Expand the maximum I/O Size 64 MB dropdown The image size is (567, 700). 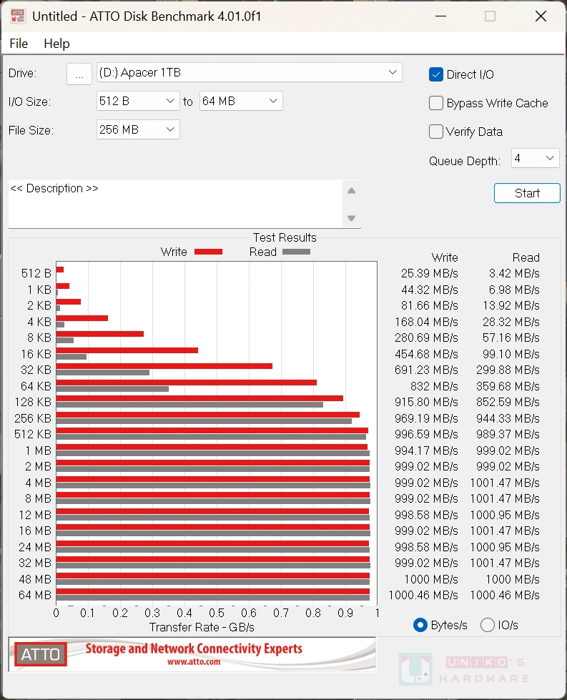(241, 102)
